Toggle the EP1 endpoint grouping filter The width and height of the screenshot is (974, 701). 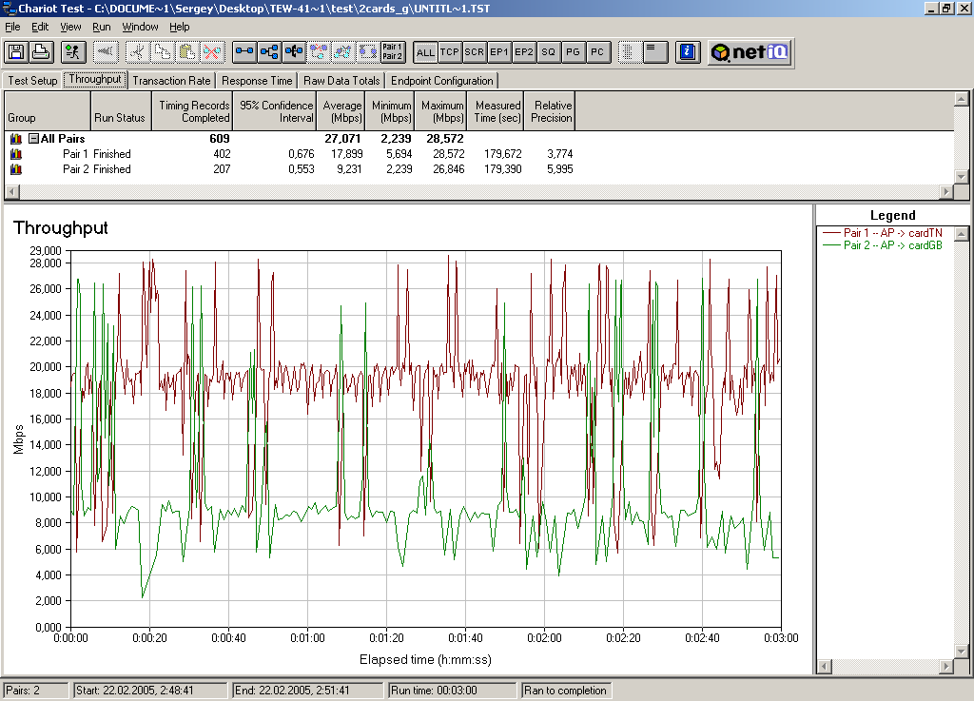click(x=498, y=52)
